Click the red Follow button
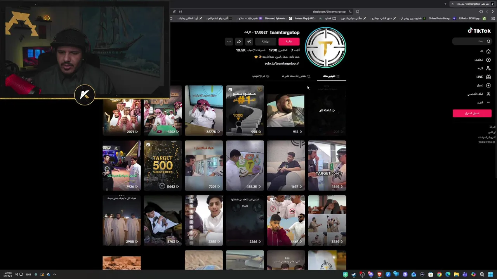The height and width of the screenshot is (279, 497). pyautogui.click(x=289, y=41)
